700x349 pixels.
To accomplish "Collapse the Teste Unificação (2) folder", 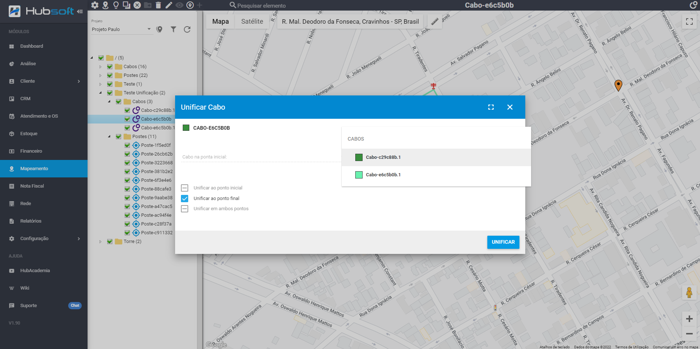I will pyautogui.click(x=100, y=93).
